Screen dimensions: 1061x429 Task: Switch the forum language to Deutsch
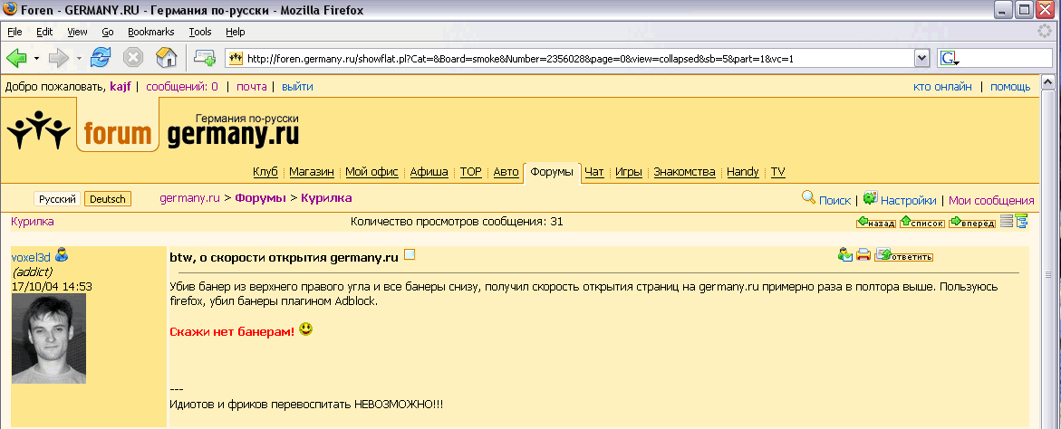pyautogui.click(x=107, y=199)
